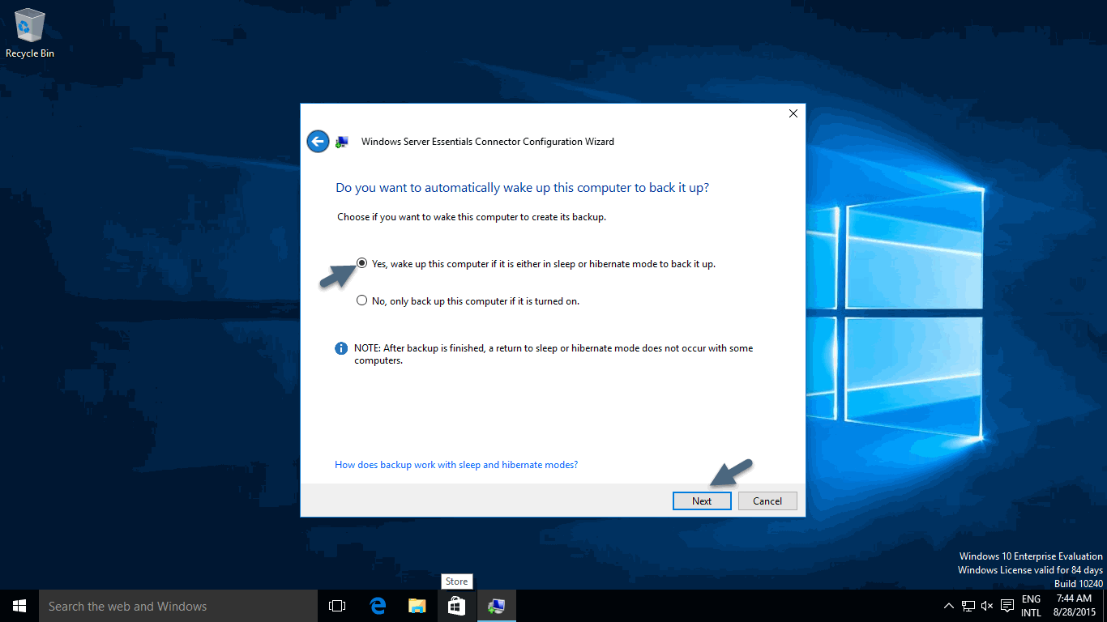Click the wizard title text in header

pyautogui.click(x=487, y=142)
